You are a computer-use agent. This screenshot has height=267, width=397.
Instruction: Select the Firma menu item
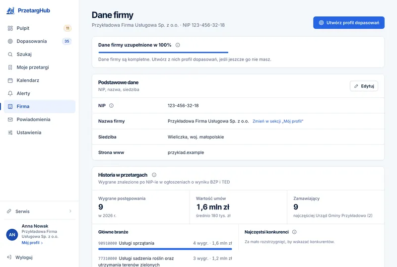click(40, 106)
